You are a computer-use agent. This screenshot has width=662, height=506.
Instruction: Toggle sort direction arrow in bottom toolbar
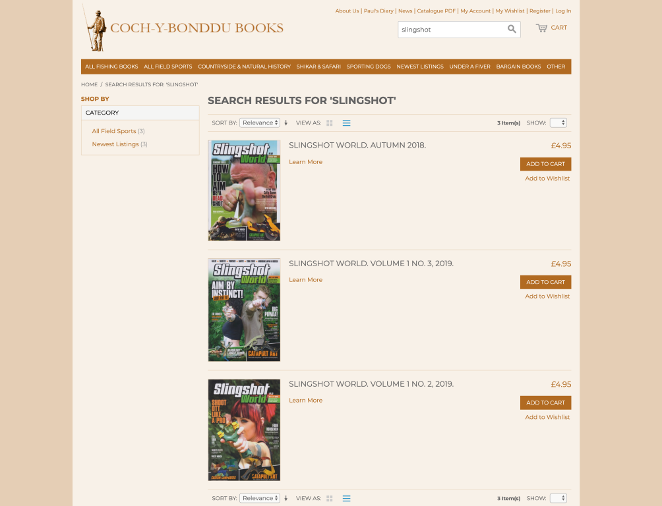(286, 498)
